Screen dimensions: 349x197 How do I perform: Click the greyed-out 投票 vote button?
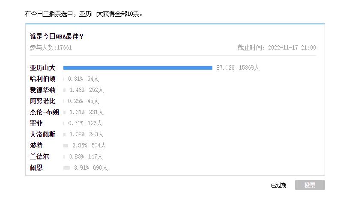pyautogui.click(x=310, y=185)
